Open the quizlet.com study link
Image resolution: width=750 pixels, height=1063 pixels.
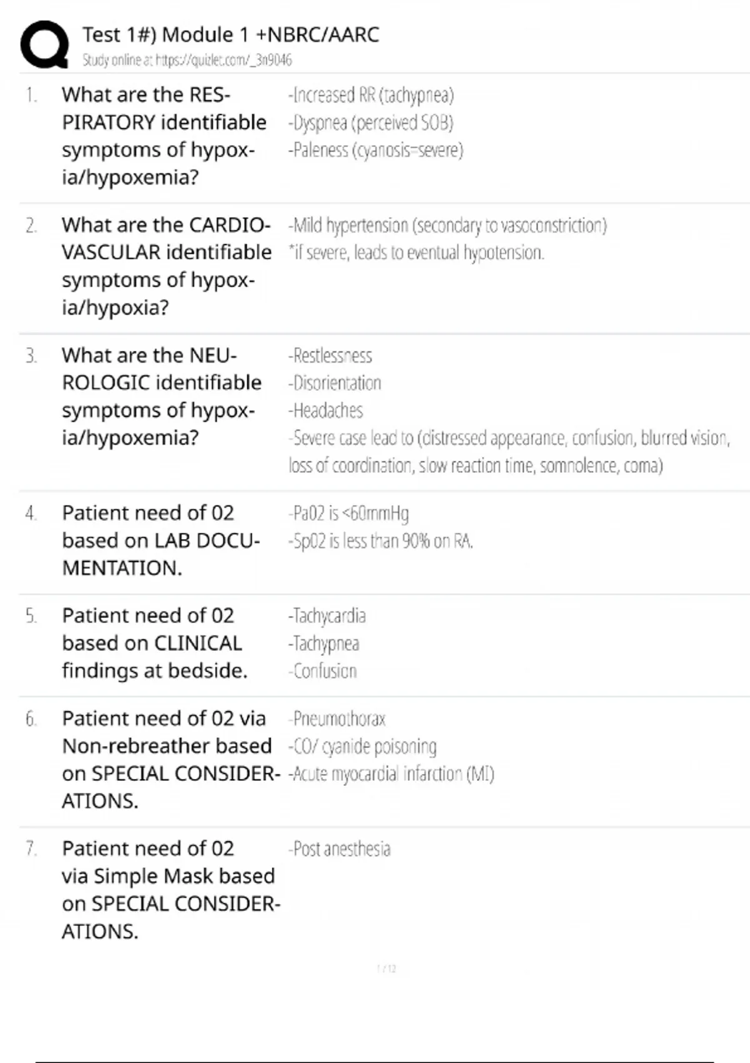pyautogui.click(x=187, y=60)
